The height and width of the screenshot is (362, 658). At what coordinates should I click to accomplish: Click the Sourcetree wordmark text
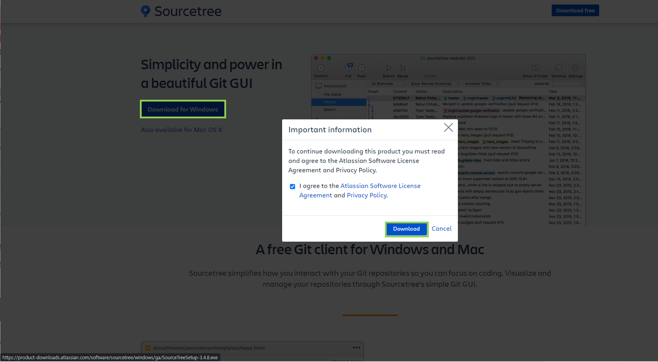[188, 11]
